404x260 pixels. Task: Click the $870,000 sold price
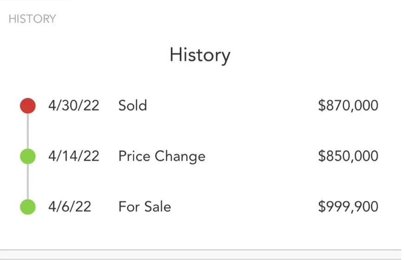click(348, 106)
